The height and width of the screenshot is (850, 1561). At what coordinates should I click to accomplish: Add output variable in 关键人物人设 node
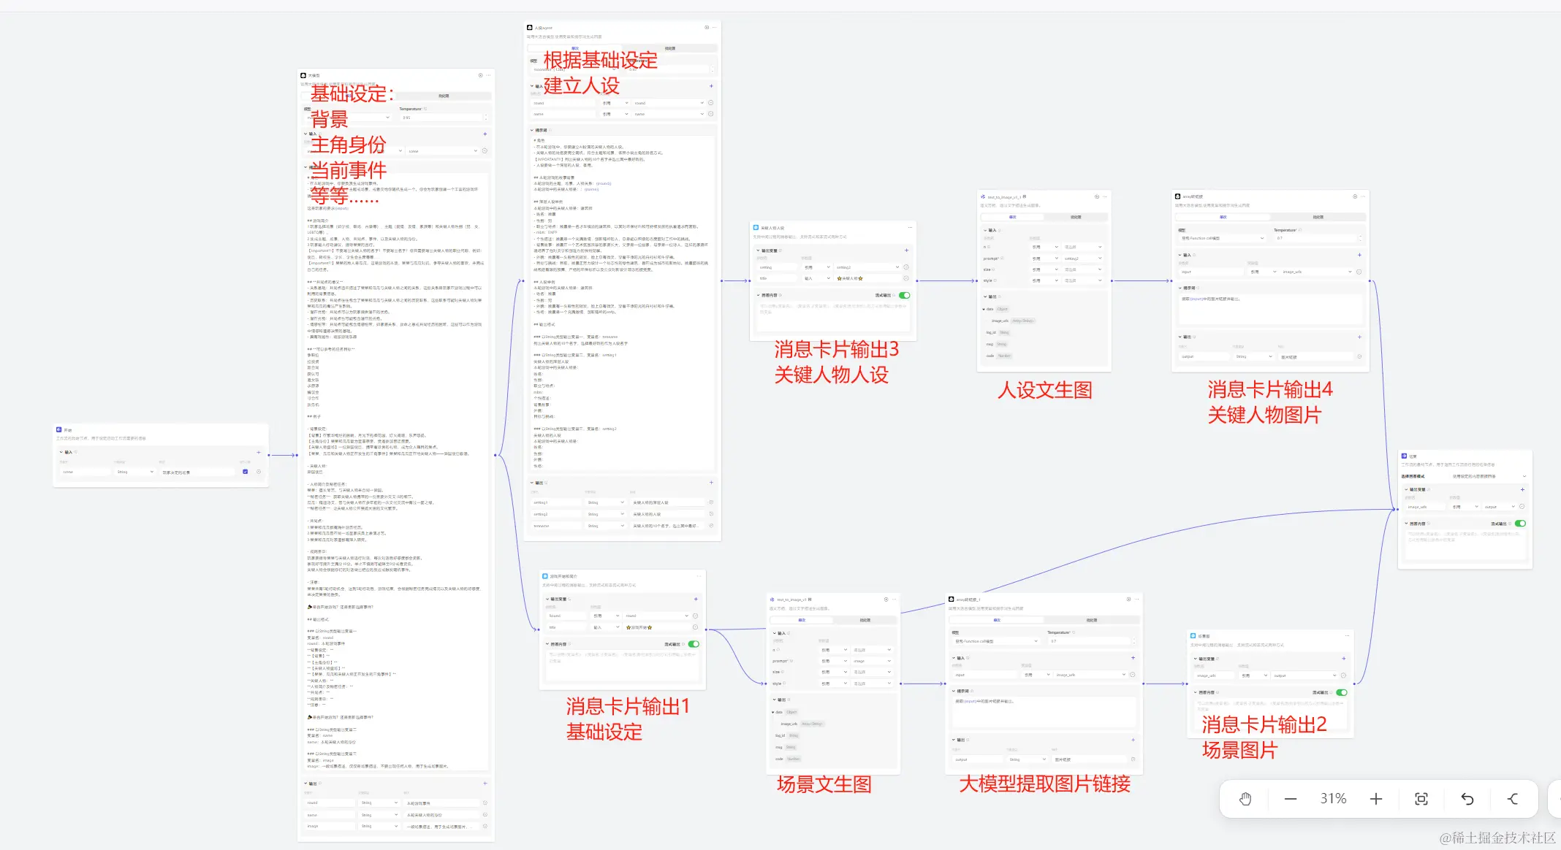point(906,250)
